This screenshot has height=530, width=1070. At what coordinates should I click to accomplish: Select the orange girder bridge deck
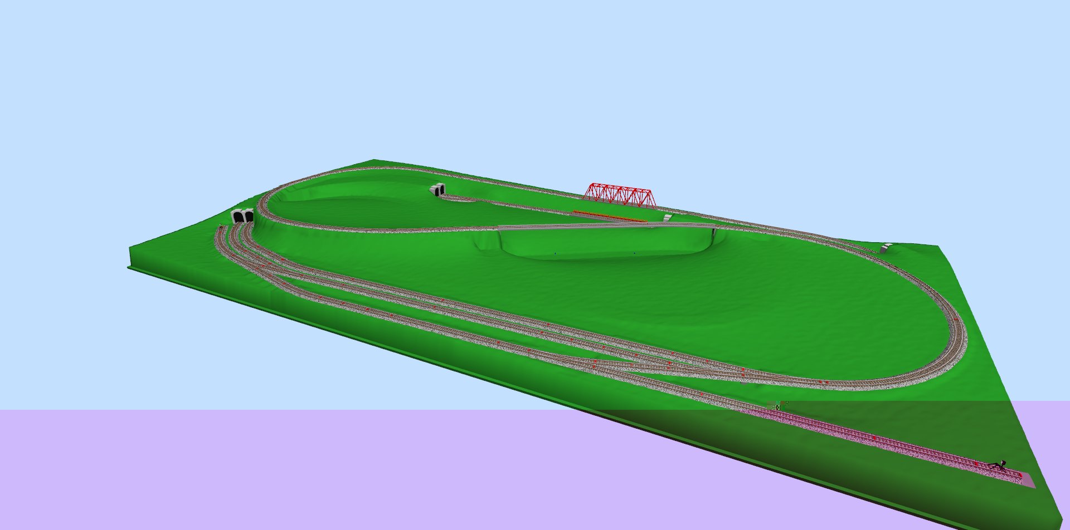click(x=610, y=216)
